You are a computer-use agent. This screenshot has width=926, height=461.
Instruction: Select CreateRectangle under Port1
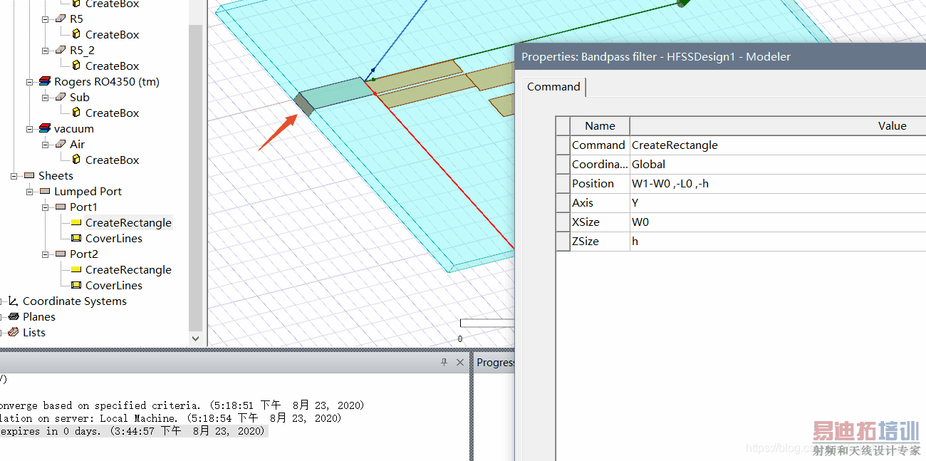pyautogui.click(x=128, y=223)
